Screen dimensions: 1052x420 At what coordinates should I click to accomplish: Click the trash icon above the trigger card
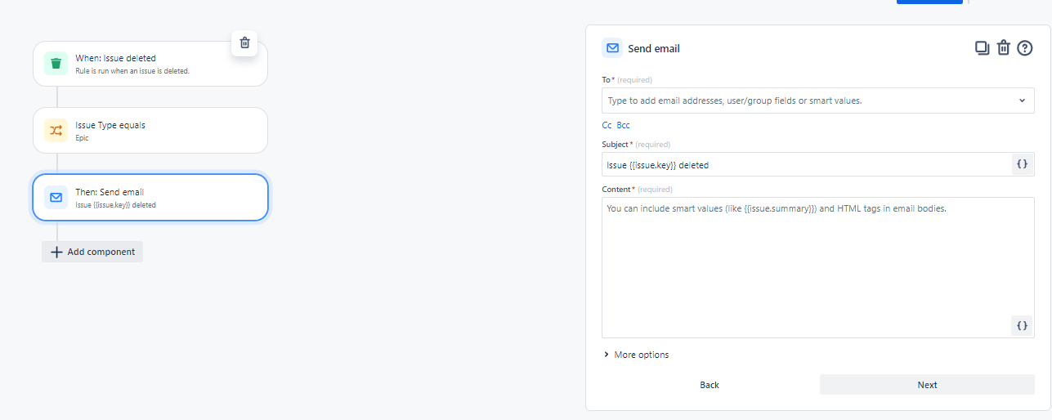point(244,42)
